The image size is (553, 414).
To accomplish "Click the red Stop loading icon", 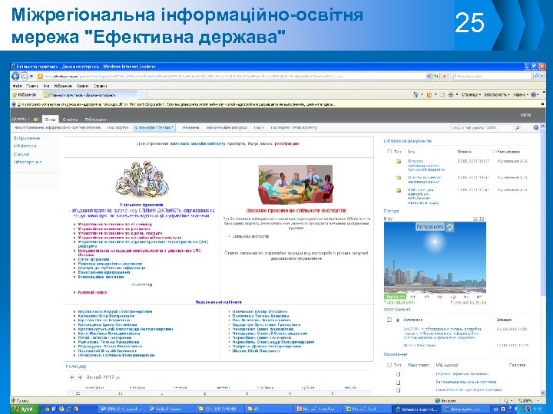I will coord(445,76).
